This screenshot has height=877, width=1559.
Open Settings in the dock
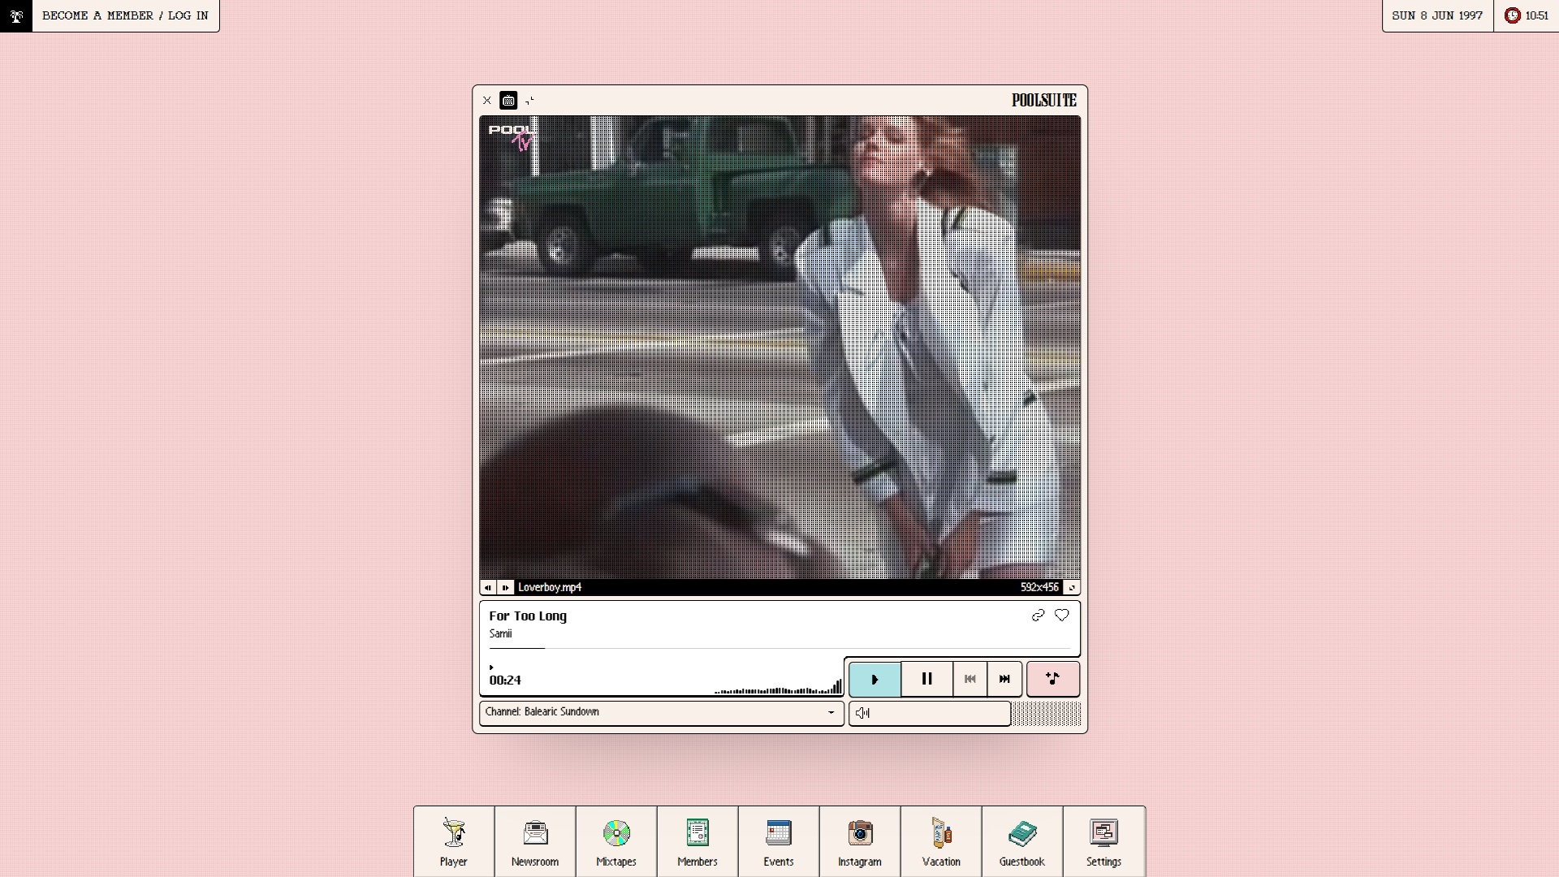pos(1103,842)
